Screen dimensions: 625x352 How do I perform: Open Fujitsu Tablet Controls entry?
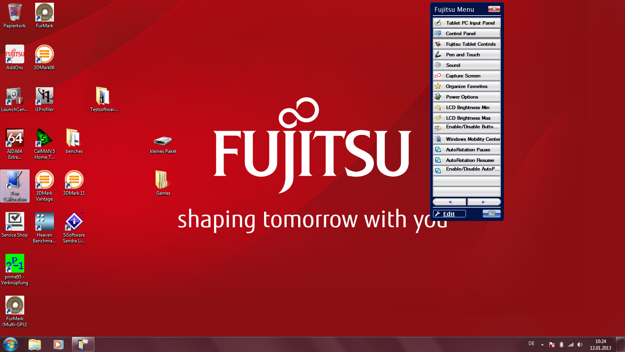(467, 44)
